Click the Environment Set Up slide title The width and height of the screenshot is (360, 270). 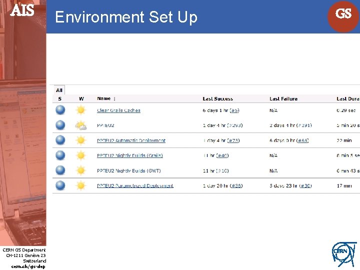pyautogui.click(x=126, y=17)
